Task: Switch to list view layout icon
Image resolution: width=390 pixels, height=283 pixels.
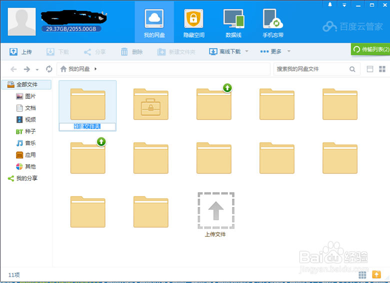Action: 370,69
